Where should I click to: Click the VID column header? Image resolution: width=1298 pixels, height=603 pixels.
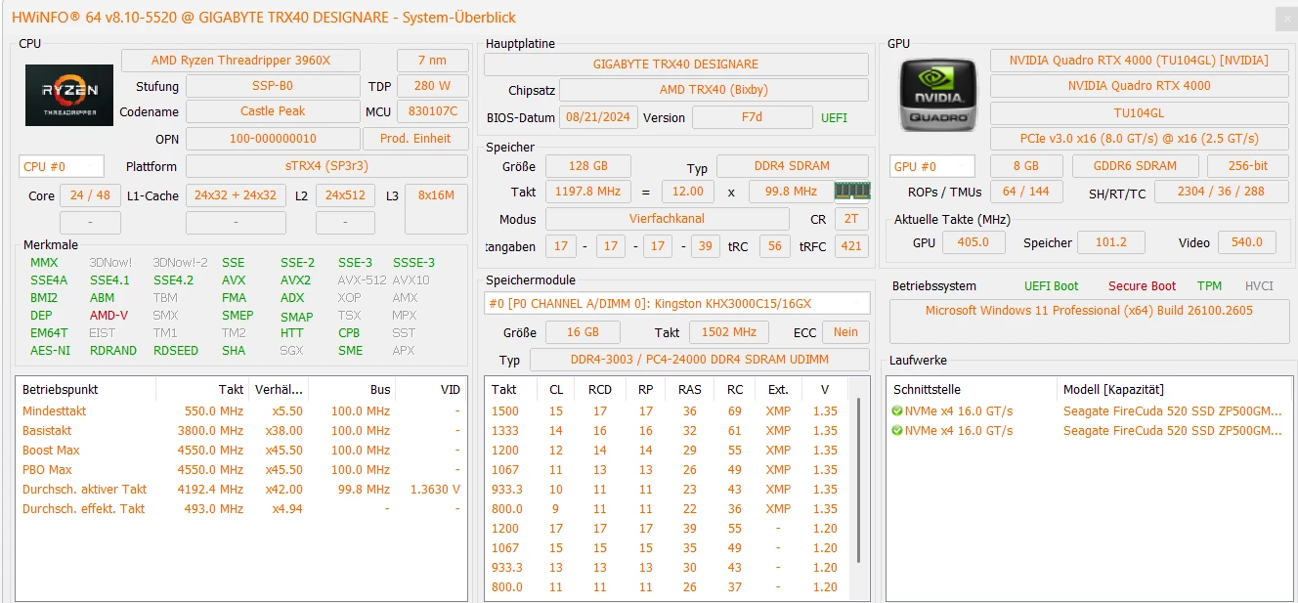(x=431, y=389)
